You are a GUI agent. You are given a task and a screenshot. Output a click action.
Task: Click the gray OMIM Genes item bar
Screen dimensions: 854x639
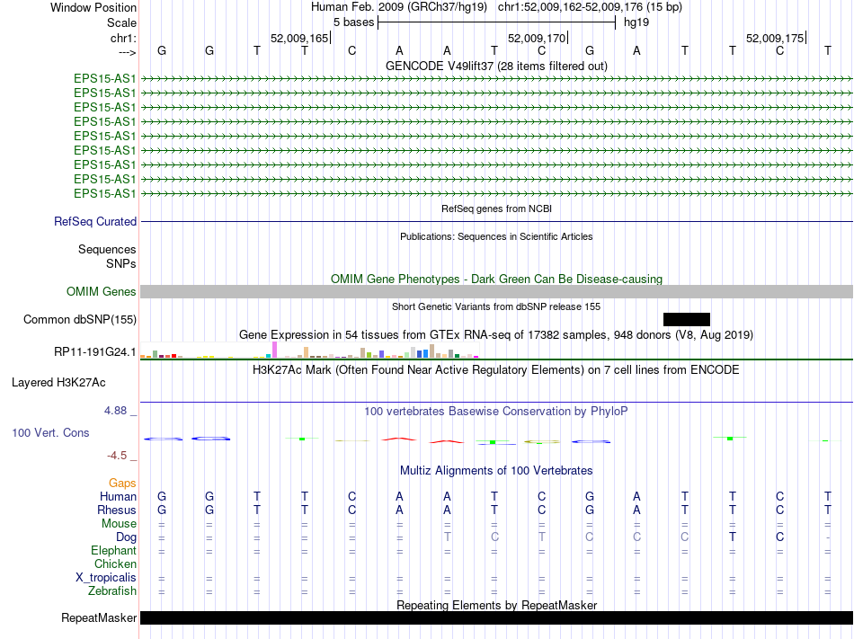pyautogui.click(x=496, y=292)
